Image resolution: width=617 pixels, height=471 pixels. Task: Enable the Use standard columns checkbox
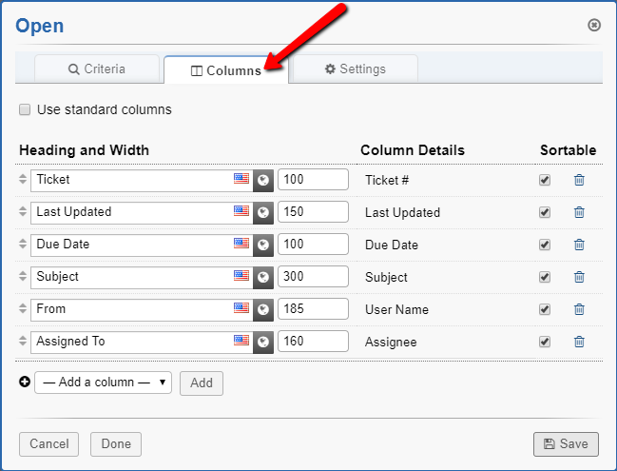tap(25, 109)
